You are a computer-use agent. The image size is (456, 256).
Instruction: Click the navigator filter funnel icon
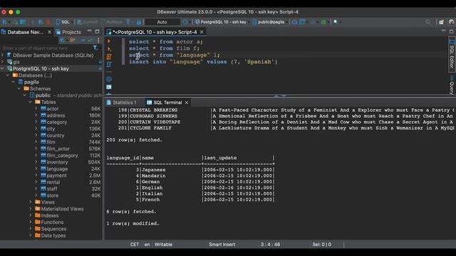(x=95, y=48)
